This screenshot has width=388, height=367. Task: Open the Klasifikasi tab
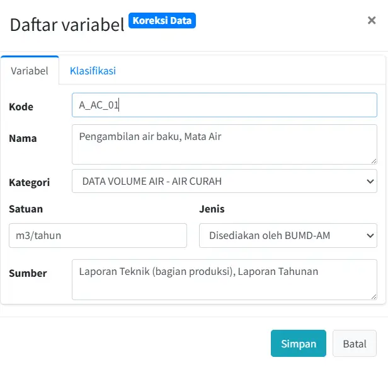click(93, 71)
